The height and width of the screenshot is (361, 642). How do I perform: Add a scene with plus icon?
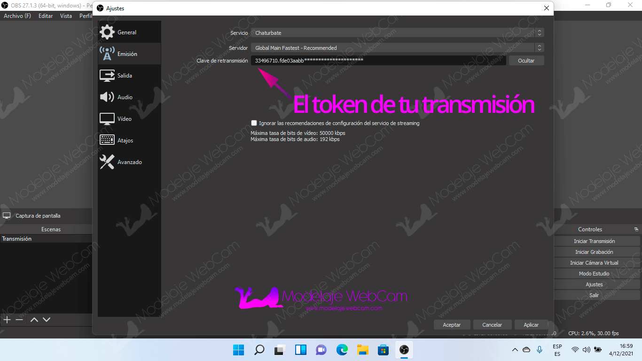tap(7, 320)
